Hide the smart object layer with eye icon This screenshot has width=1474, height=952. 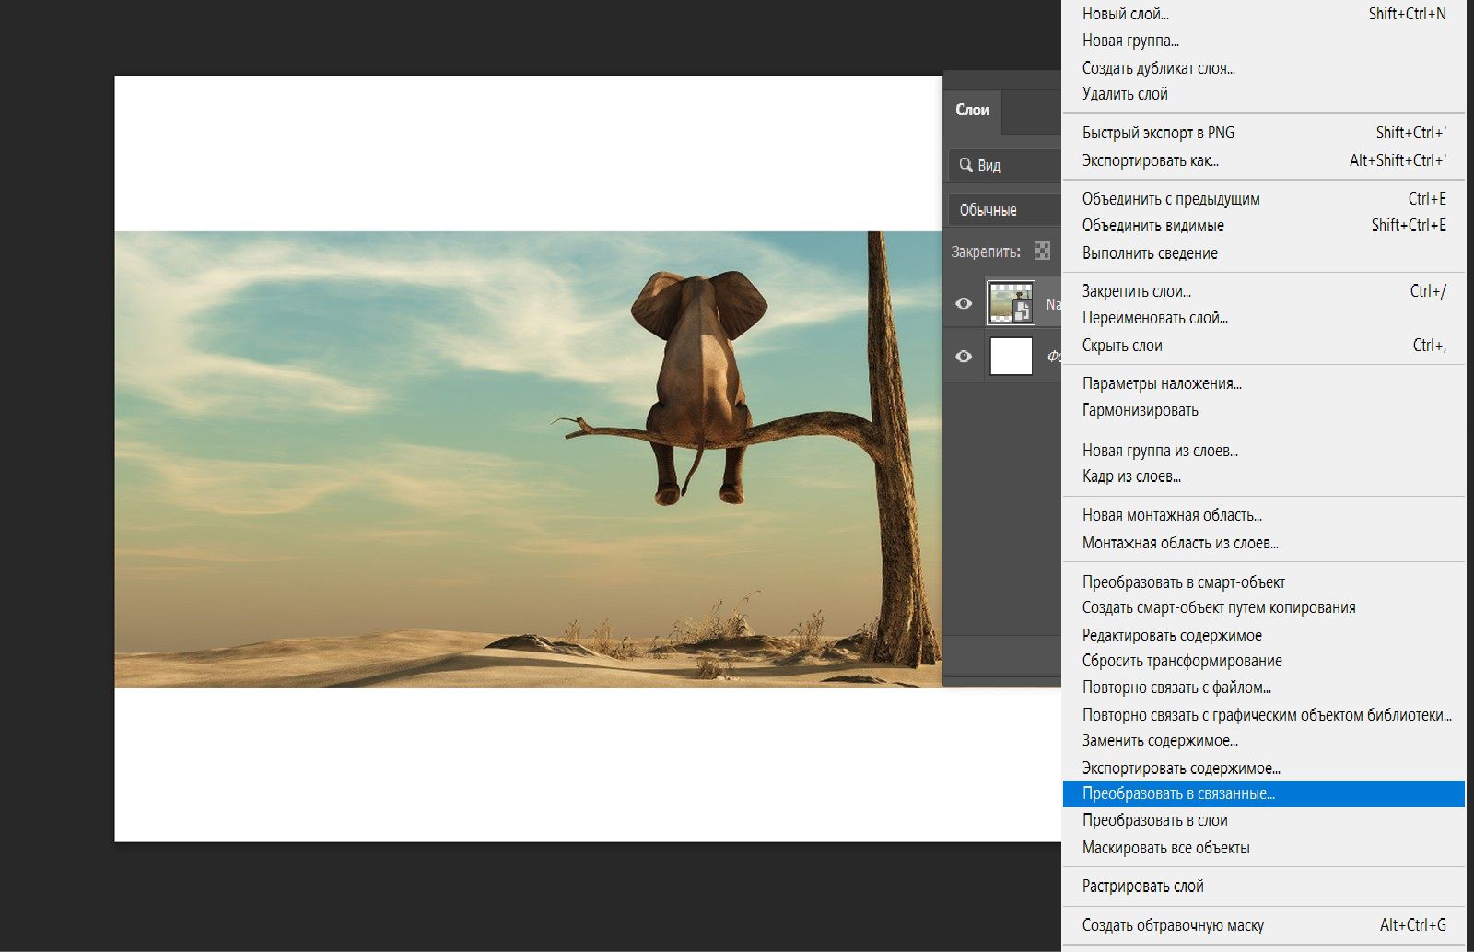tap(964, 303)
